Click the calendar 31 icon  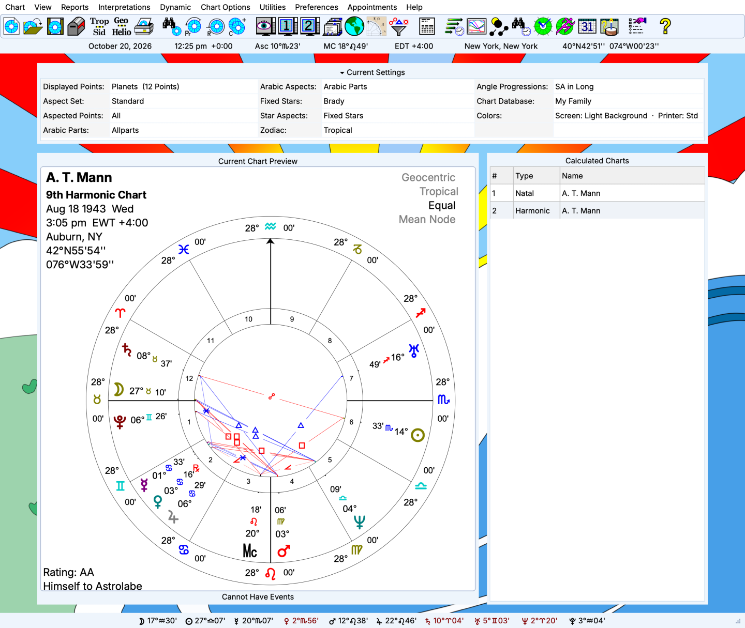point(587,26)
